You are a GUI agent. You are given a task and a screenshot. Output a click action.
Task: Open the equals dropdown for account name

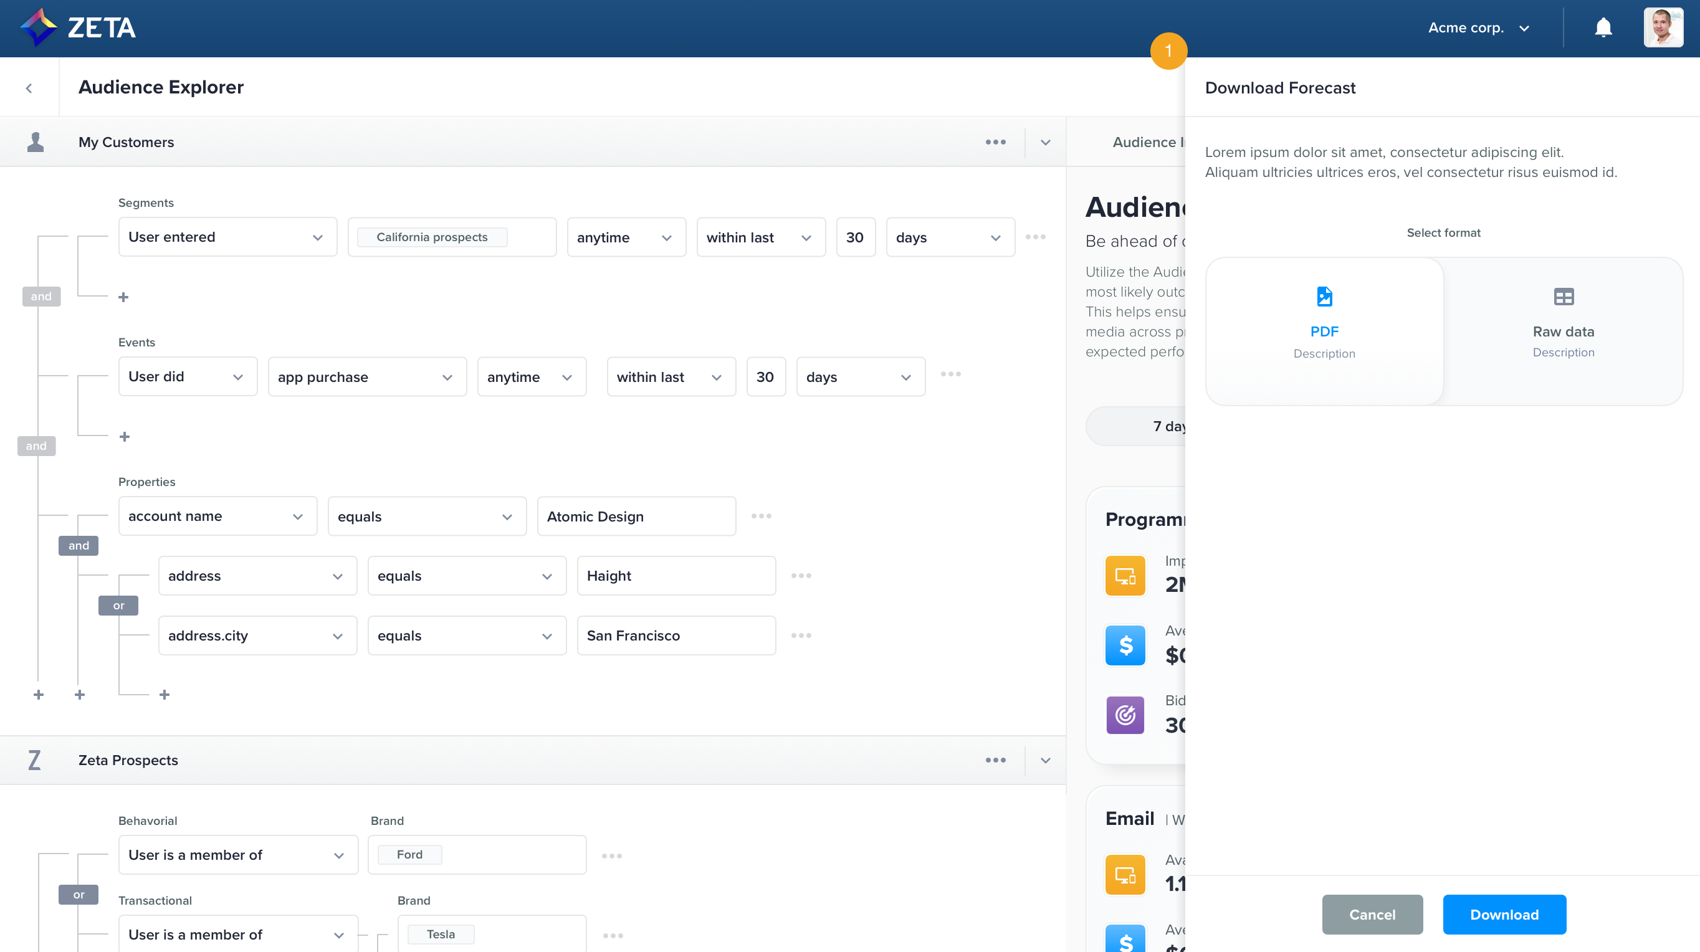[427, 516]
